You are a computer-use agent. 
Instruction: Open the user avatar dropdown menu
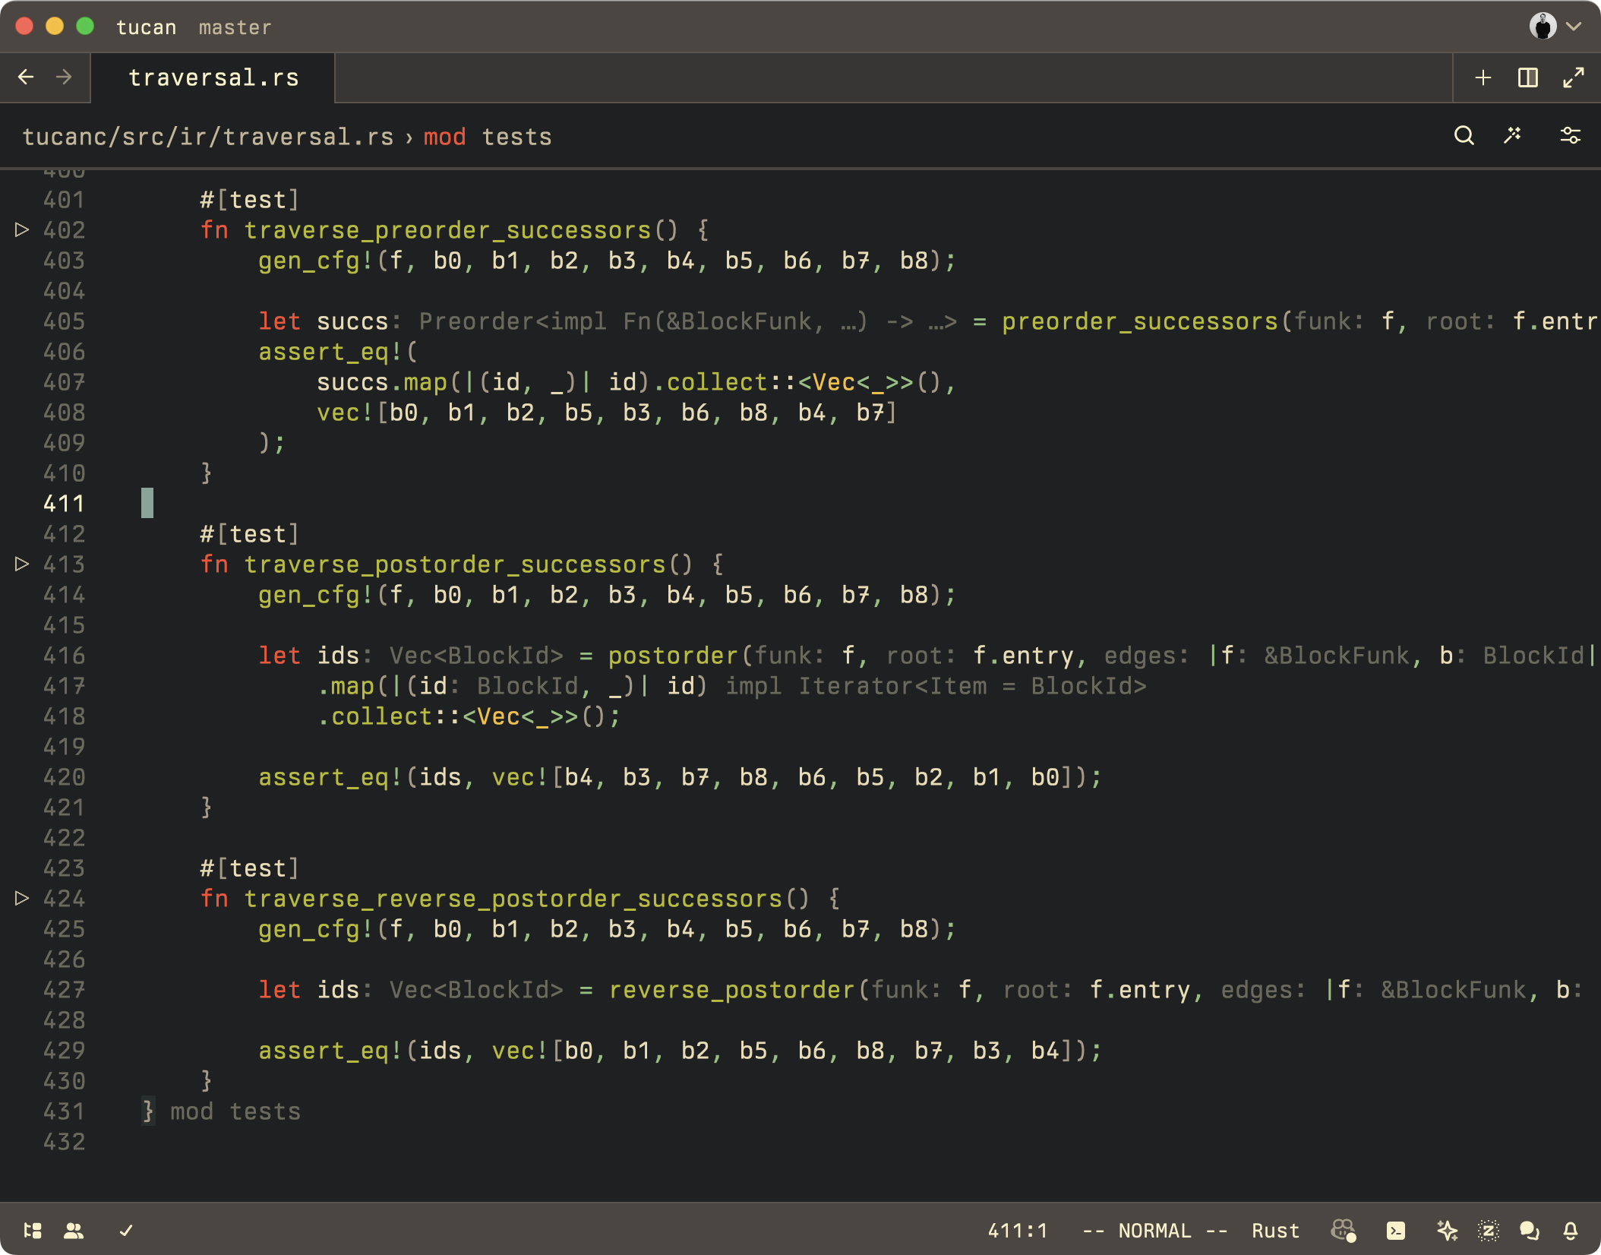pos(1554,27)
